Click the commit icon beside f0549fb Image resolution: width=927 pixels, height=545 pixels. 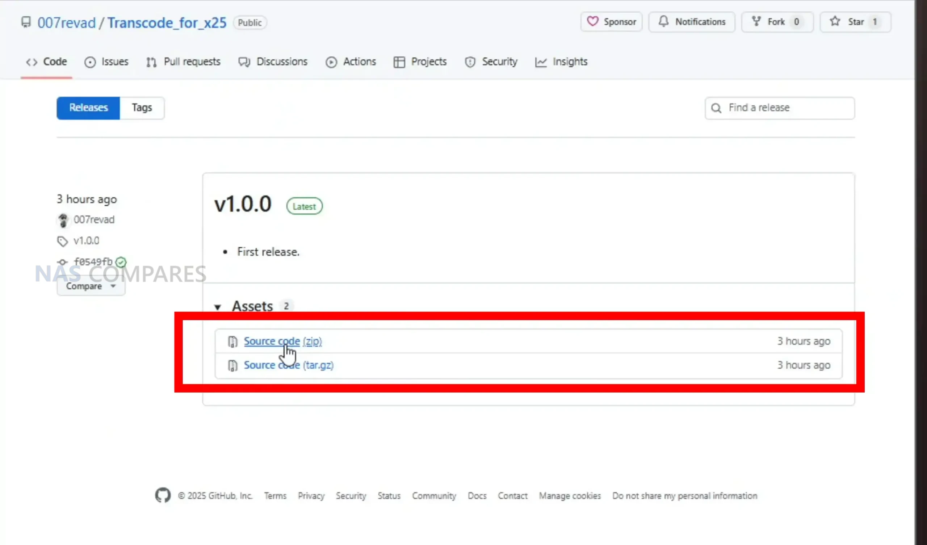[62, 262]
